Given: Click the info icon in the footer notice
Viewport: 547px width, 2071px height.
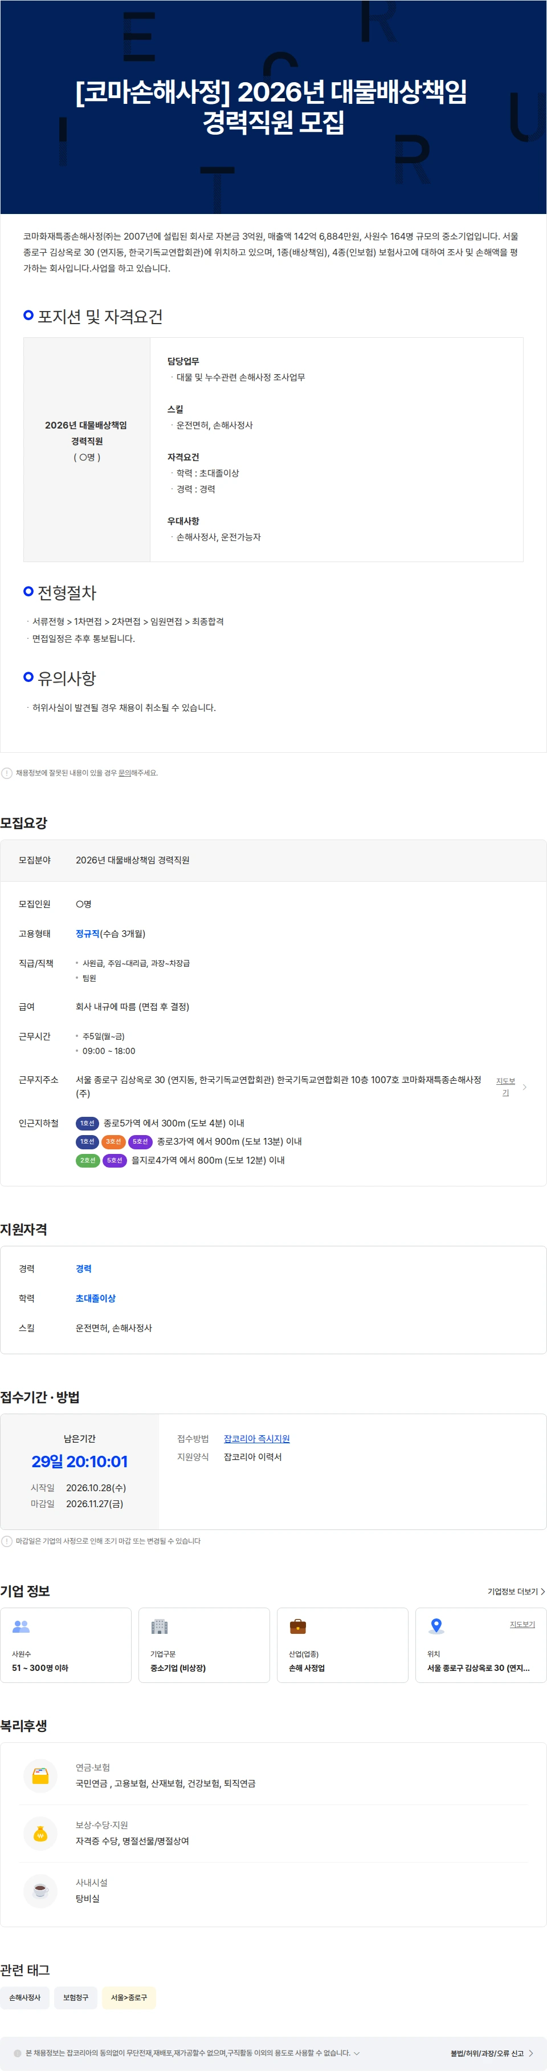Looking at the screenshot, I should [18, 2053].
